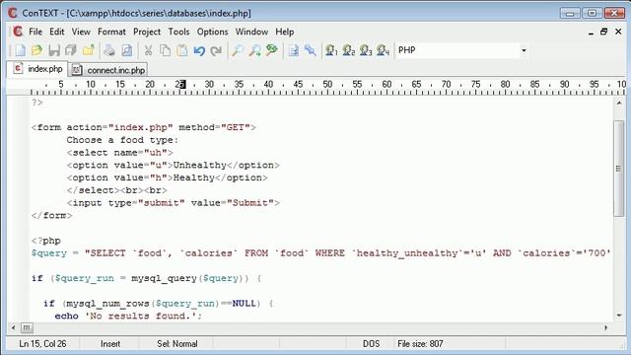
Task: Click the horizontal scrollbar left arrow
Action: point(13,327)
